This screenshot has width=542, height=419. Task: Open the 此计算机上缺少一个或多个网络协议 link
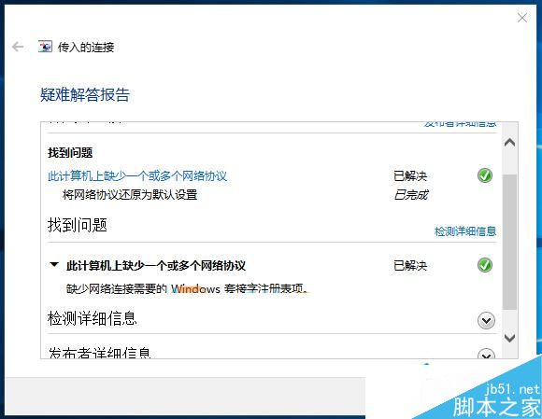tap(137, 176)
